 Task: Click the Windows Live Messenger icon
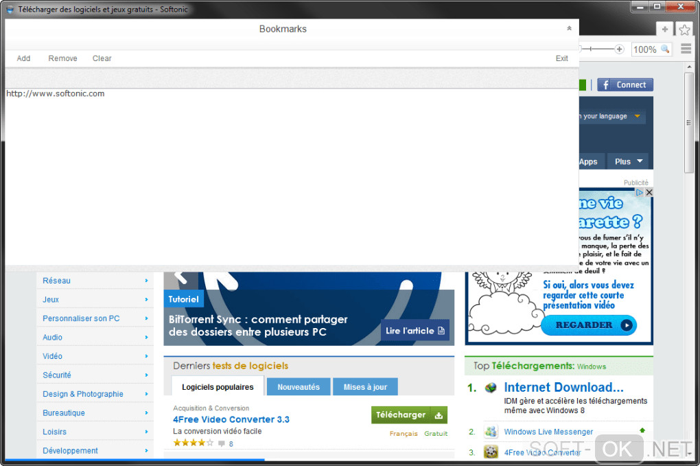(x=491, y=432)
